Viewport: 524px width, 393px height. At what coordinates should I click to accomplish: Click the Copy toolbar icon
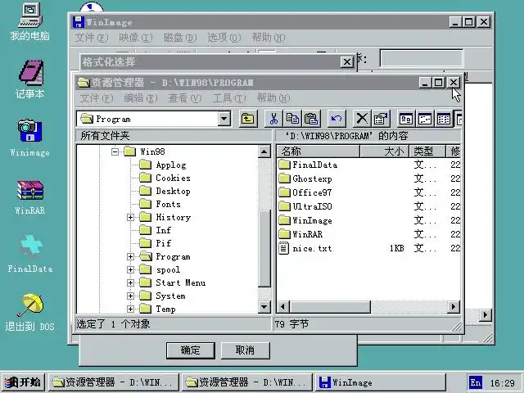tap(292, 119)
